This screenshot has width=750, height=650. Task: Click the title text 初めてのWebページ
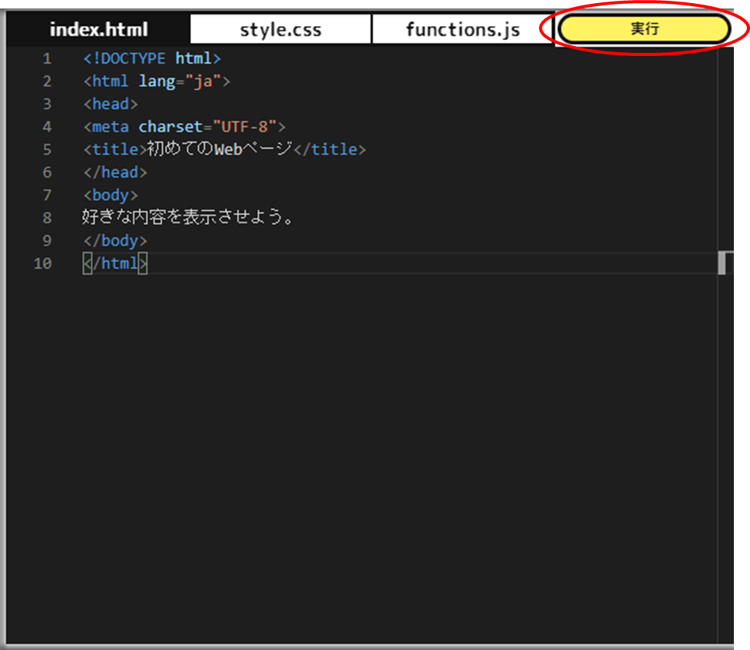pyautogui.click(x=219, y=149)
